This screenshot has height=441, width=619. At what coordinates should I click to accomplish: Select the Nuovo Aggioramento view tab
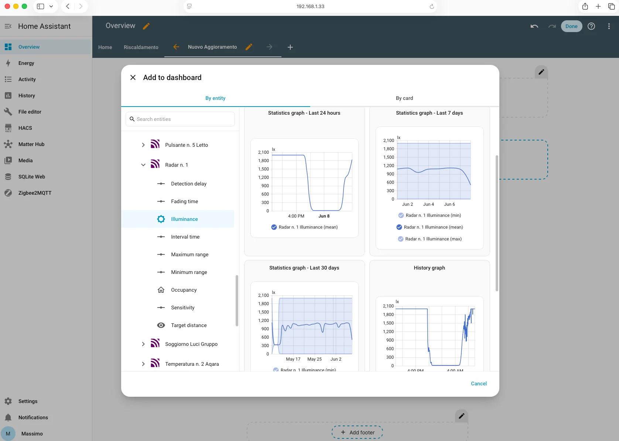pyautogui.click(x=212, y=47)
